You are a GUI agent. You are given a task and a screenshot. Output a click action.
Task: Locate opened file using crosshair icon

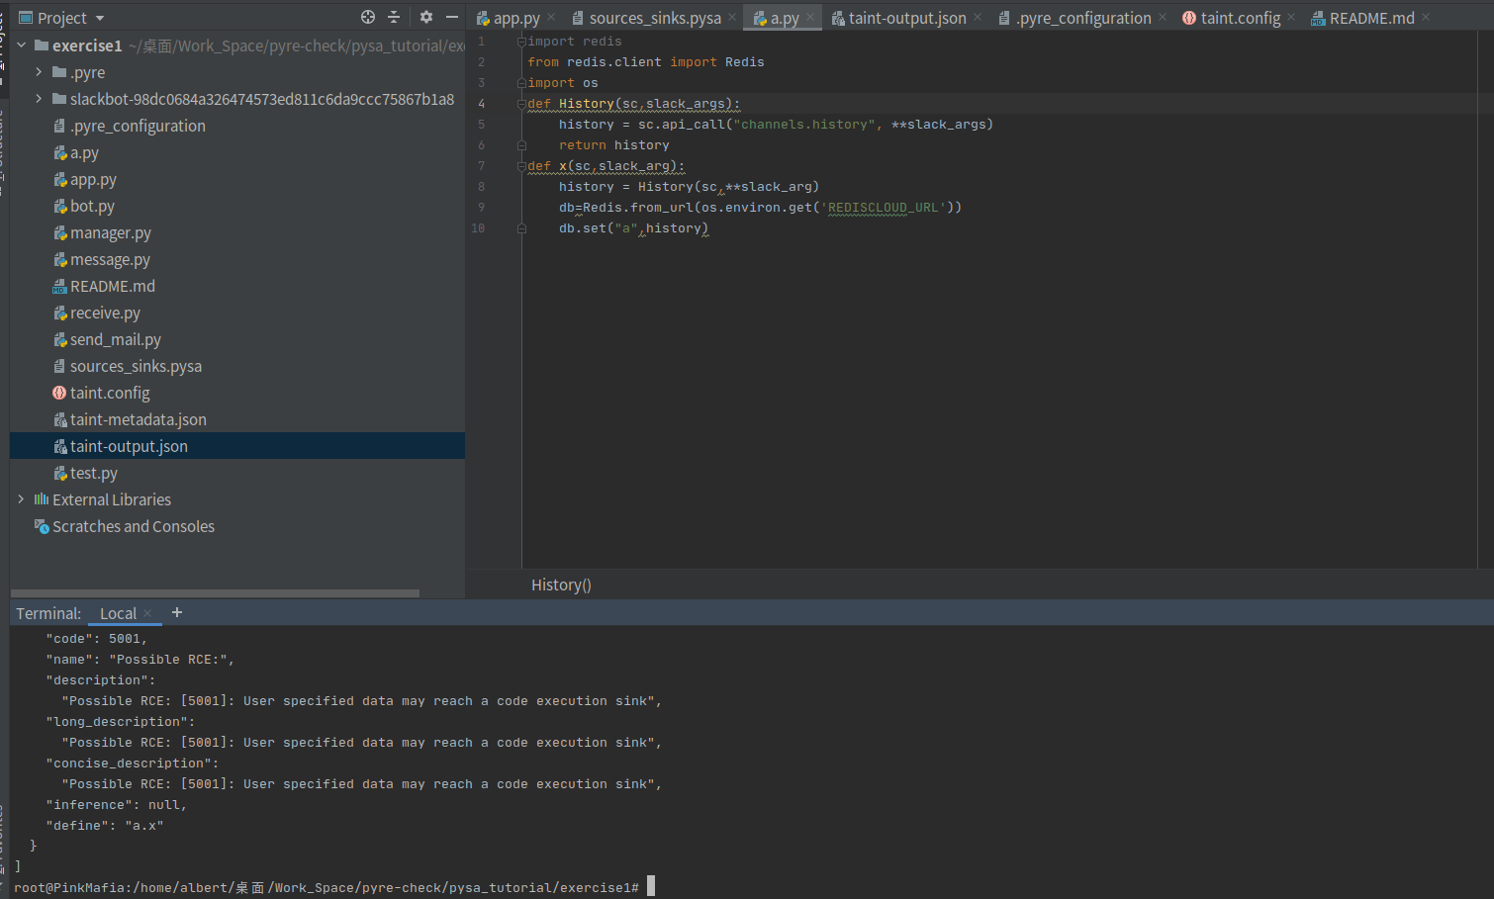(x=367, y=17)
